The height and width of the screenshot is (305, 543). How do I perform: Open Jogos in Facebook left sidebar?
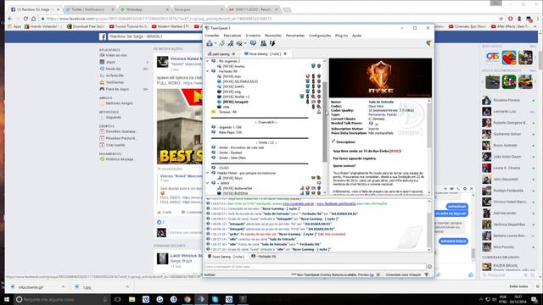(110, 62)
